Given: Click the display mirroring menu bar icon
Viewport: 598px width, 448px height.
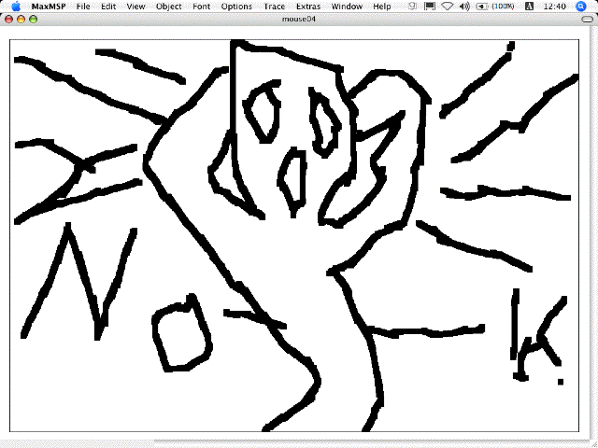Looking at the screenshot, I should 430,7.
